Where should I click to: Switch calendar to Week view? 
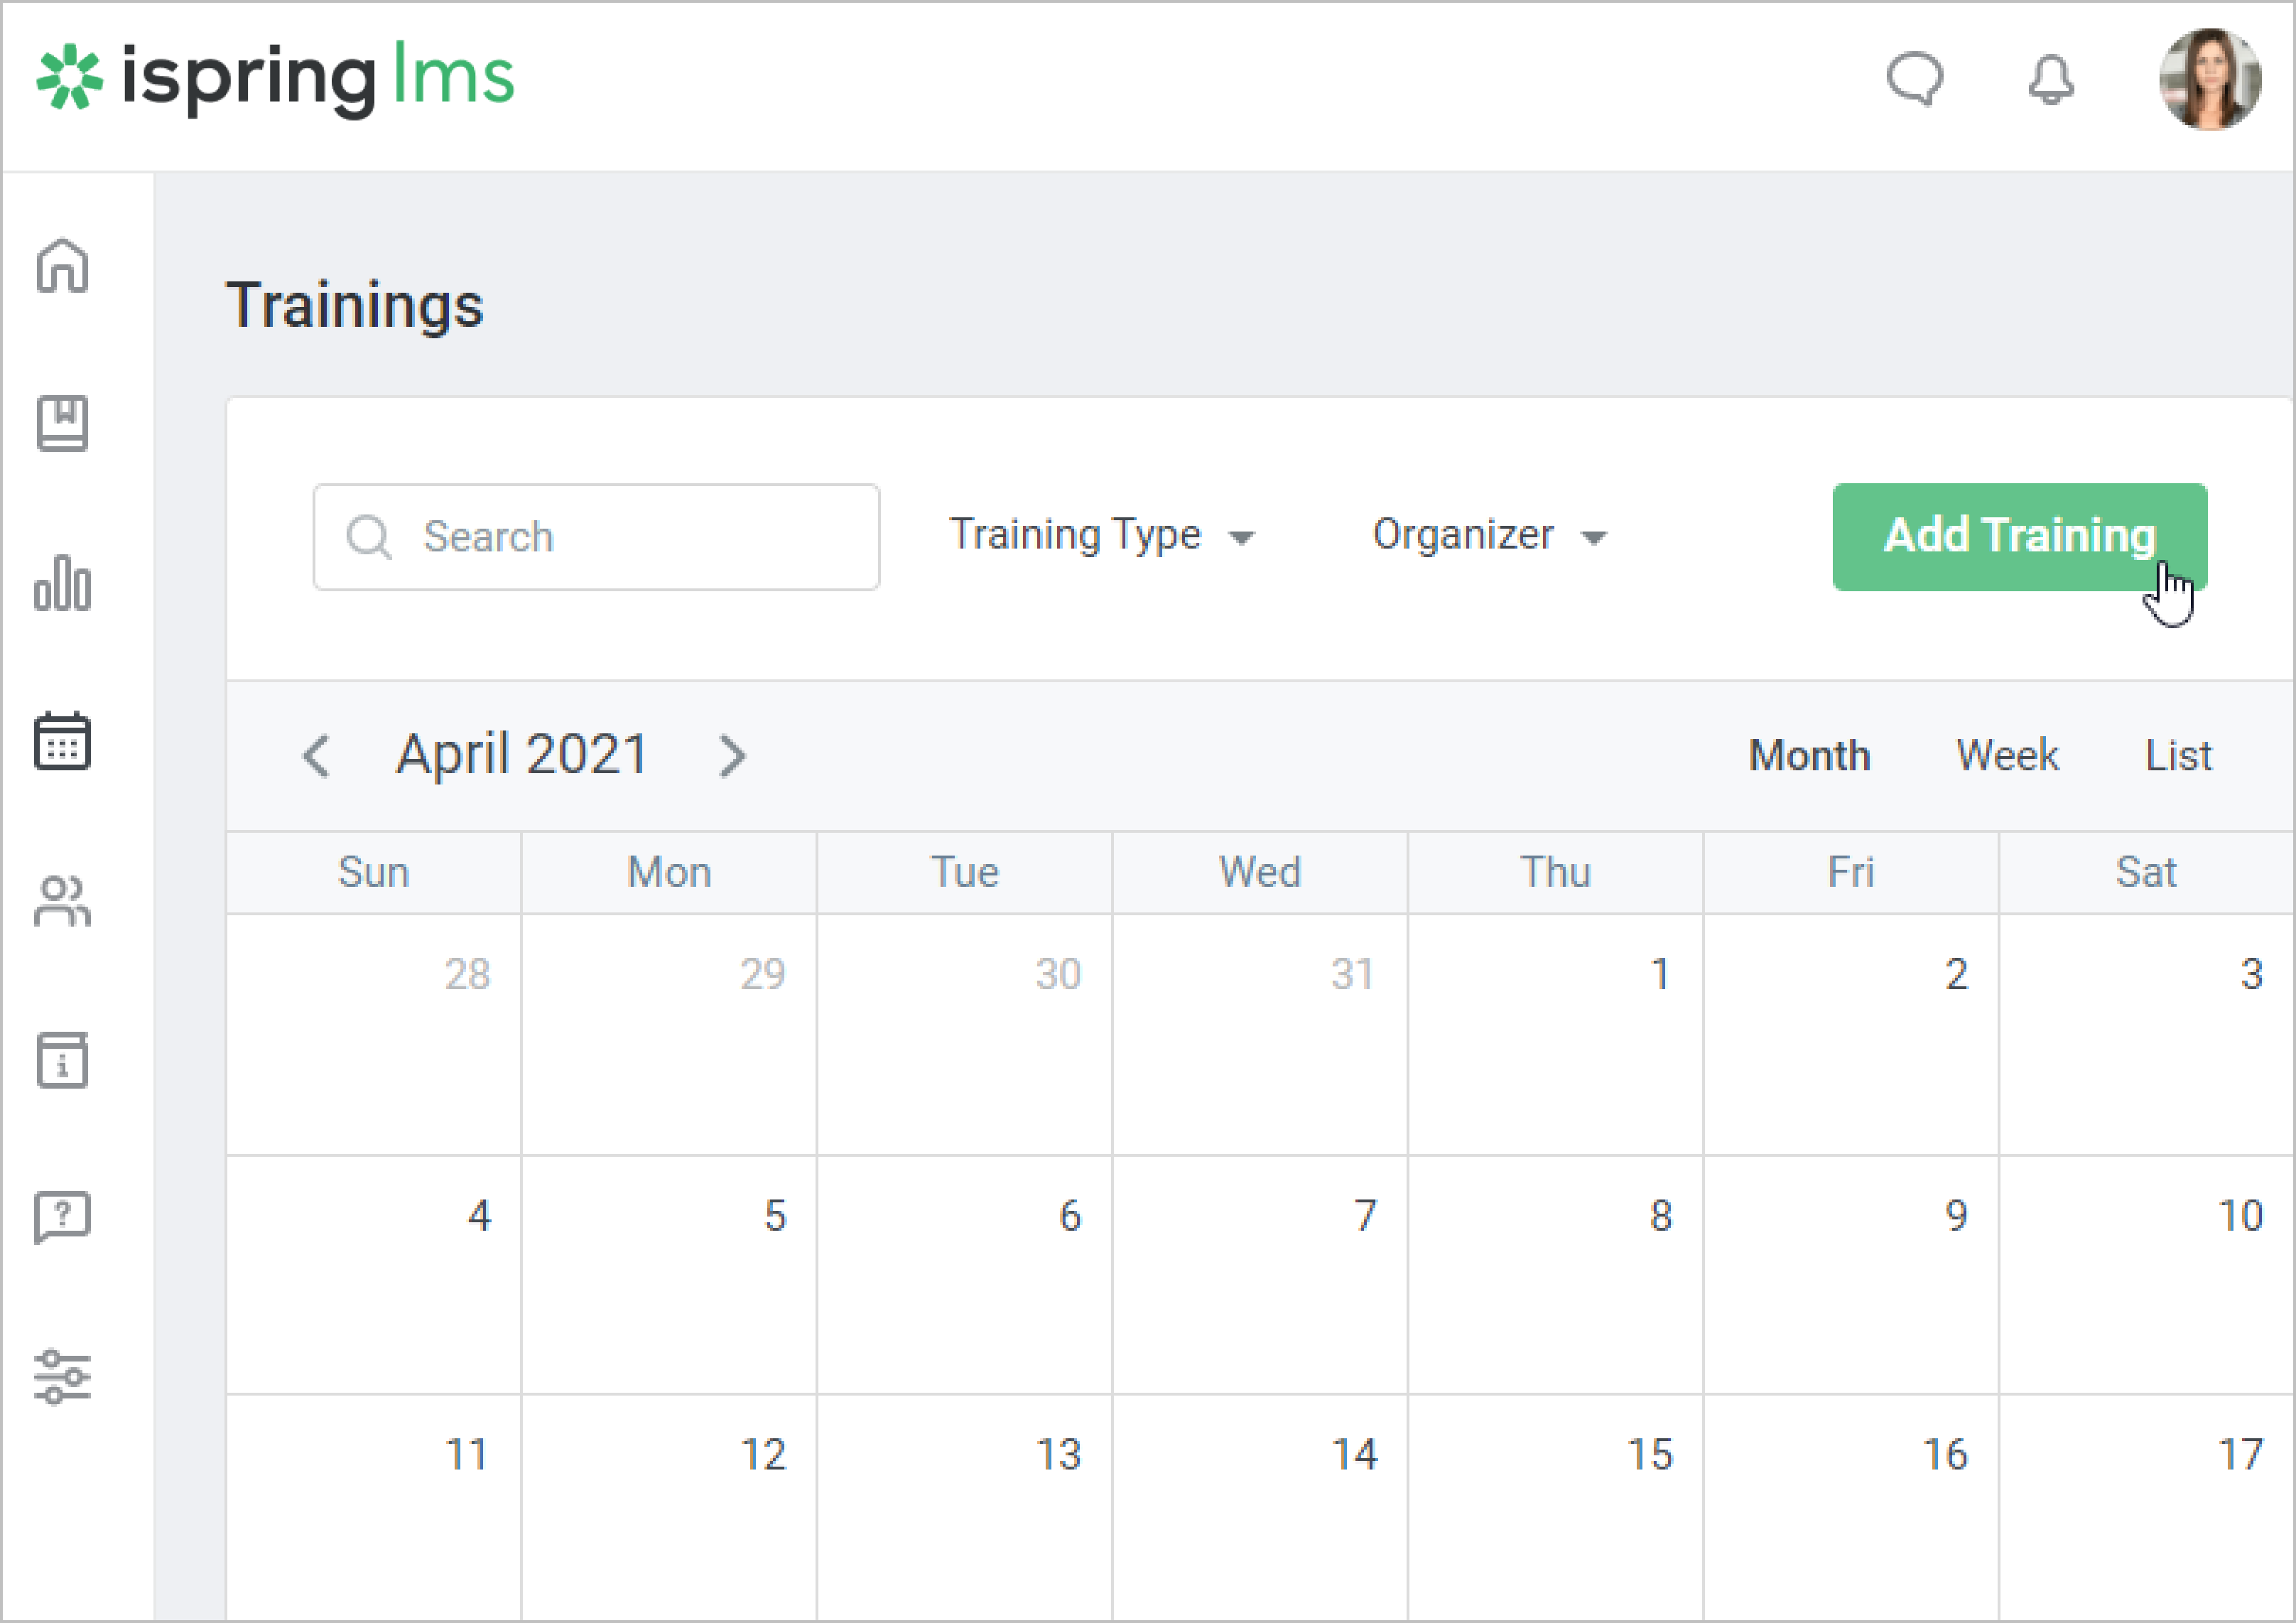(x=2007, y=755)
